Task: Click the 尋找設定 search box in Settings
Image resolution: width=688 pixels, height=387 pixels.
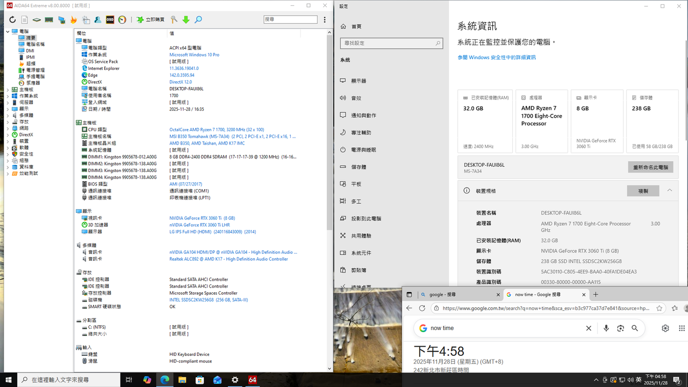Action: (391, 43)
